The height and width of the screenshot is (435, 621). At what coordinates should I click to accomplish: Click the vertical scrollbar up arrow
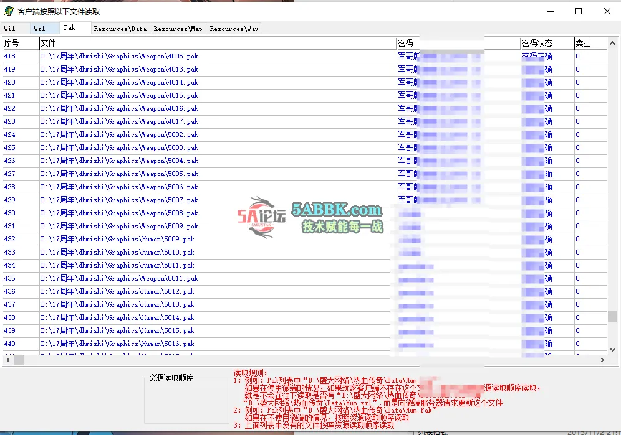pos(612,43)
